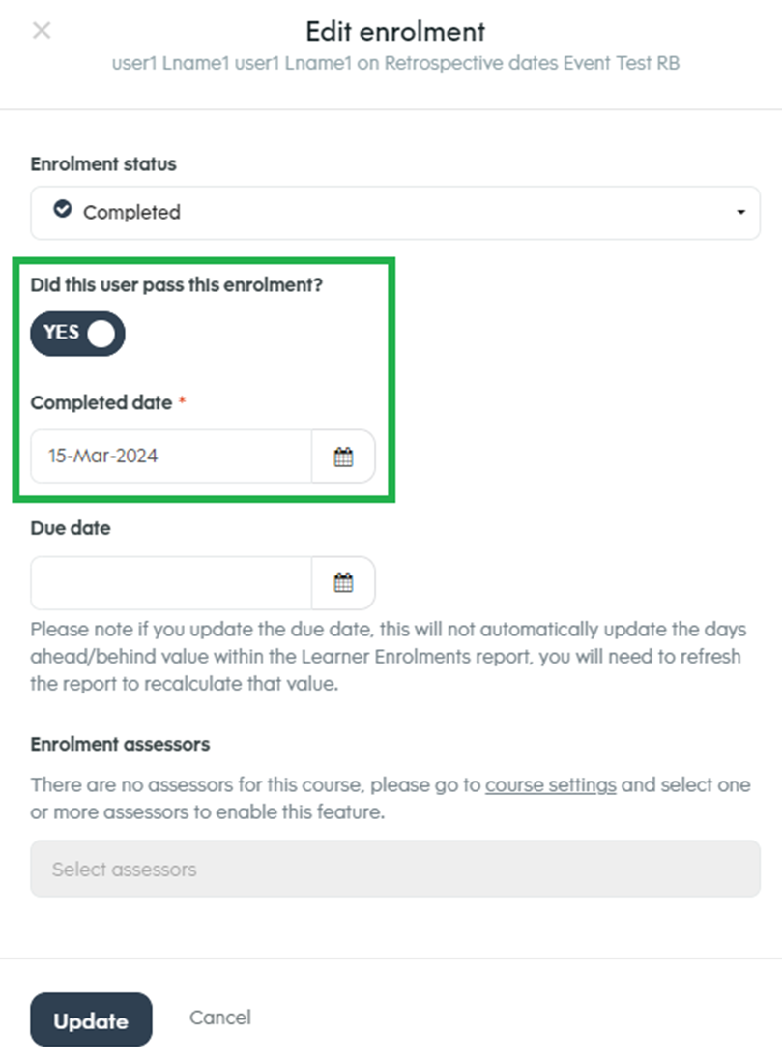Screen dimensions: 782x1062
Task: Dismiss the dialog with the X icon
Action: pos(41,30)
